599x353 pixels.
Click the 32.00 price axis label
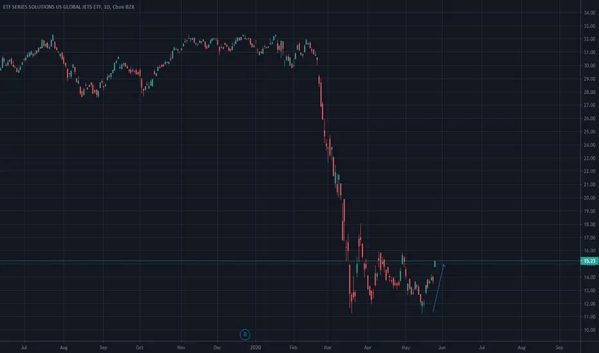[x=589, y=39]
